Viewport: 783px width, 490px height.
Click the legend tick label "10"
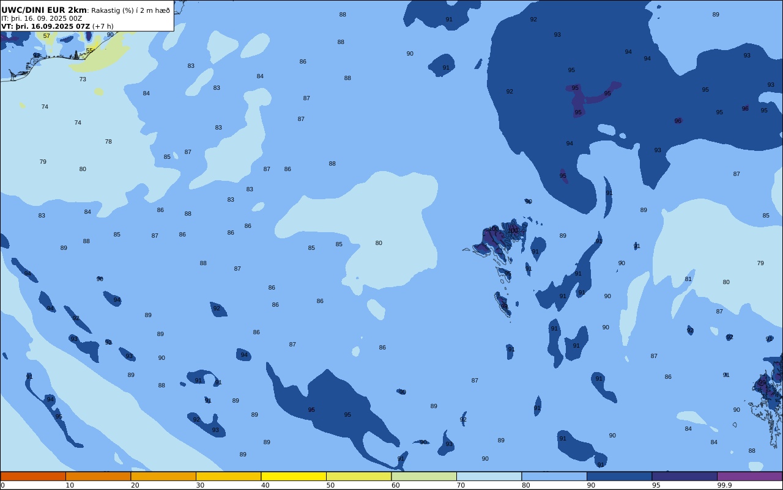tap(70, 485)
